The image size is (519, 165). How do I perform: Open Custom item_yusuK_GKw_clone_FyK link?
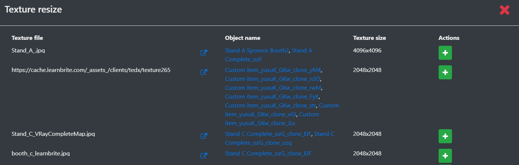click(272, 96)
